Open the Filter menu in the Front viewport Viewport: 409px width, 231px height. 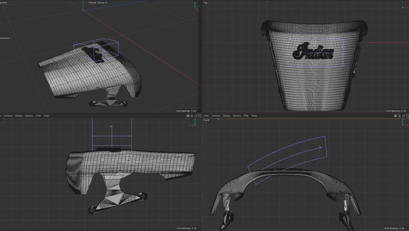[246, 116]
